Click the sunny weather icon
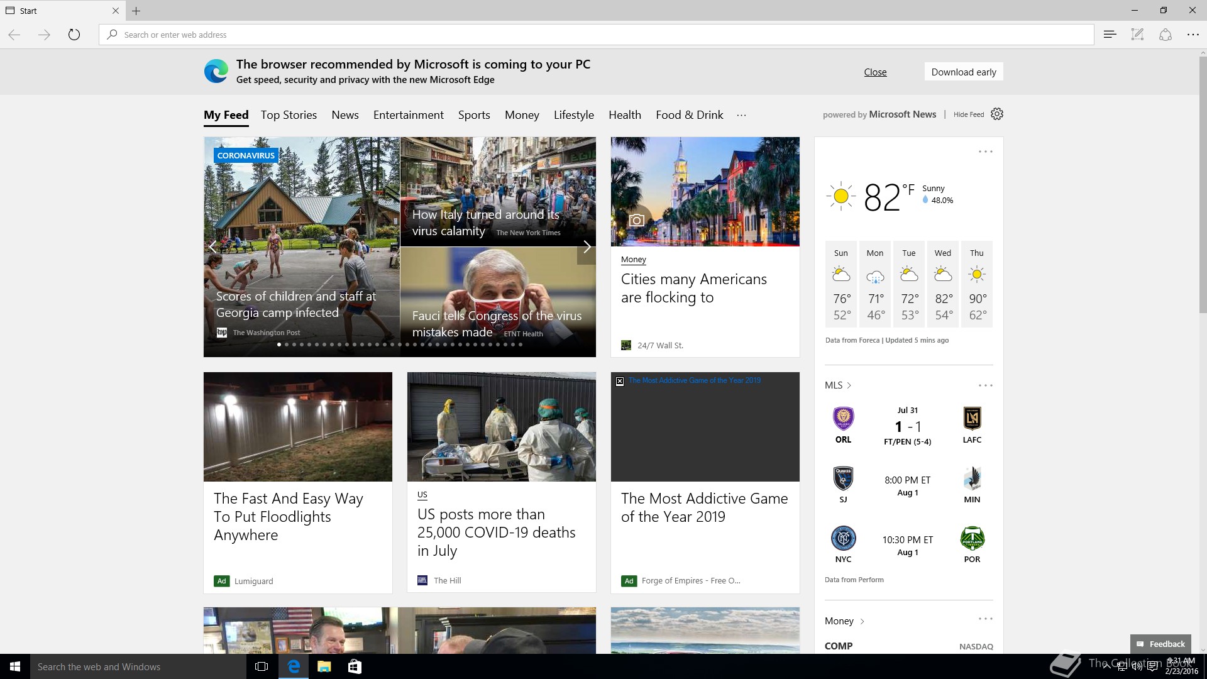 tap(840, 196)
